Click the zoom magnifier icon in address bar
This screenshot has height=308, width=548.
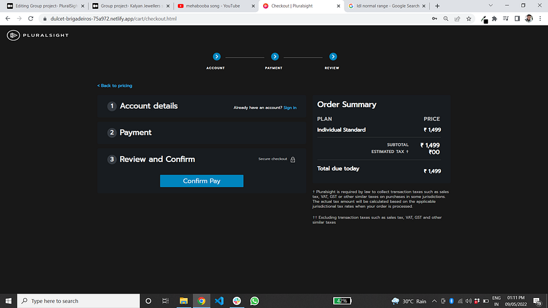(446, 19)
